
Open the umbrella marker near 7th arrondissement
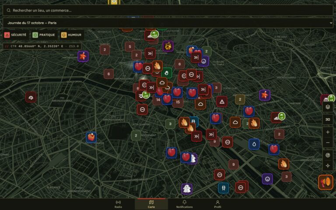pos(31,97)
